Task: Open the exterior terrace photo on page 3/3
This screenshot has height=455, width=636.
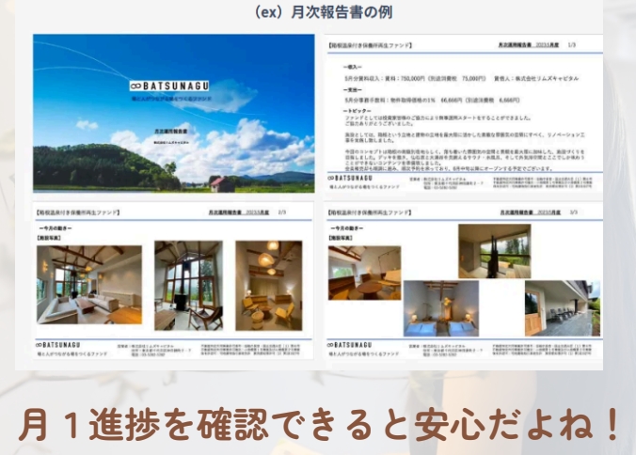Action: pyautogui.click(x=557, y=308)
